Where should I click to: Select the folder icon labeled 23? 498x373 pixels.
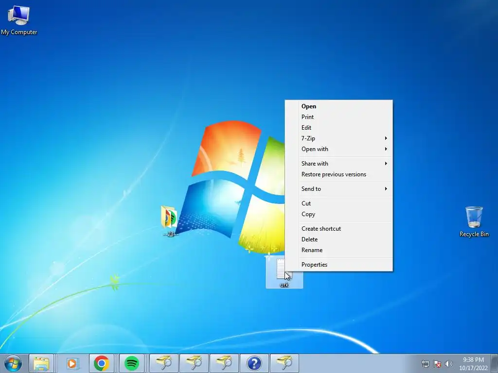click(x=170, y=221)
